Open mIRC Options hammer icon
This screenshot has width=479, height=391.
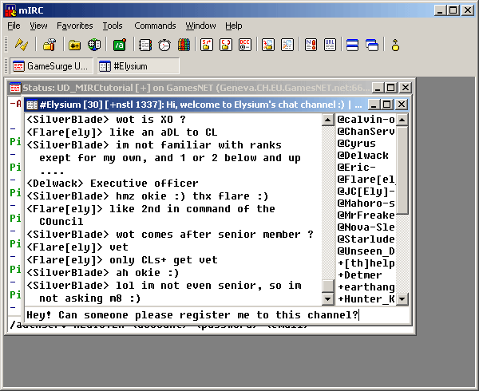[x=49, y=45]
